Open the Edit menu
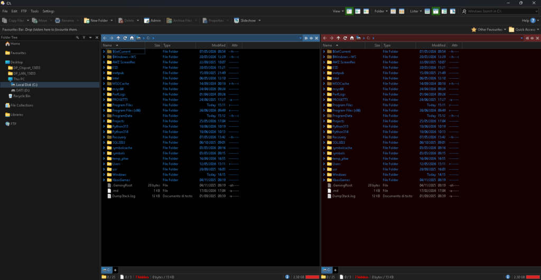Viewport: 541px width, 280px height. tap(14, 12)
